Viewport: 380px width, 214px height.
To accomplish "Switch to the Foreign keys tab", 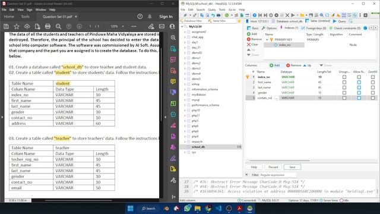I will (x=313, y=28).
